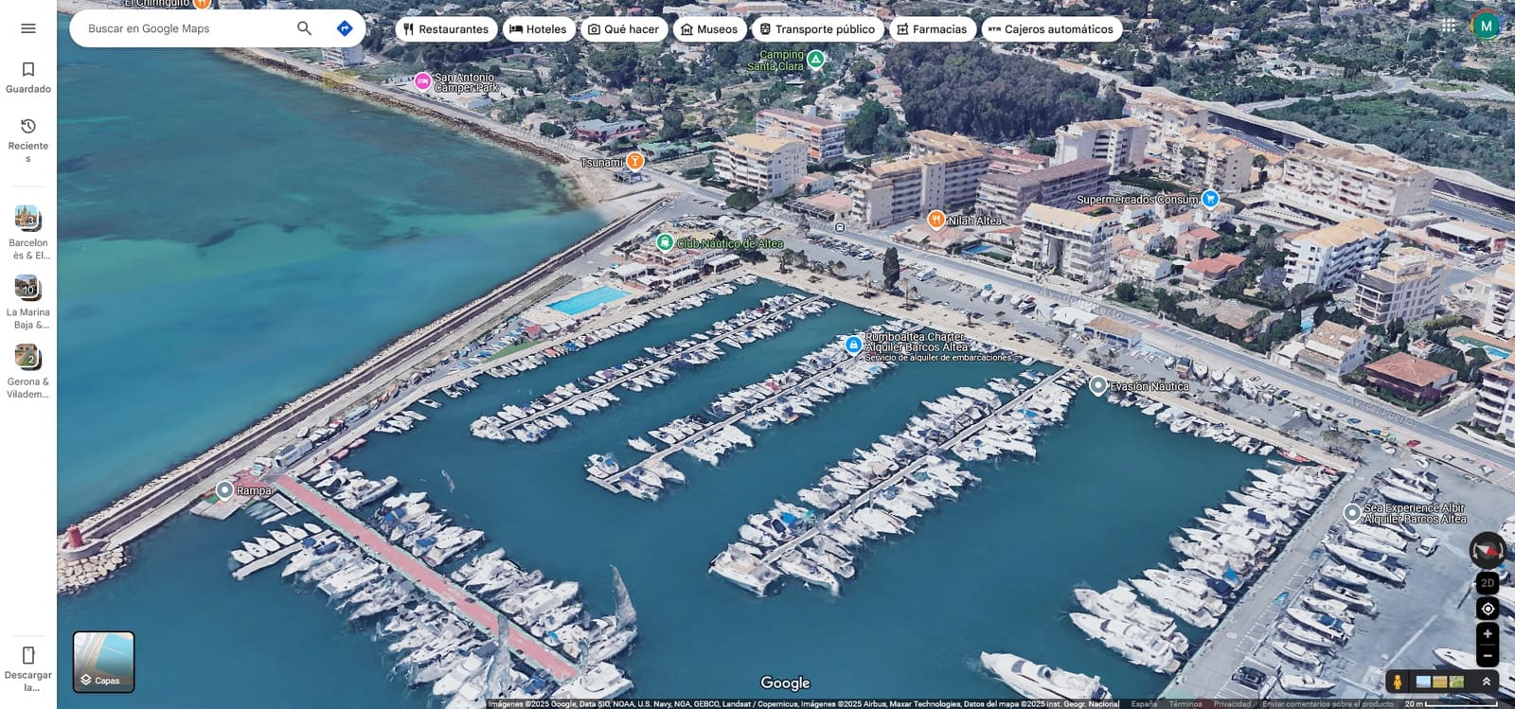The height and width of the screenshot is (709, 1515).
Task: Open directions with blue diamond icon
Action: pos(345,28)
